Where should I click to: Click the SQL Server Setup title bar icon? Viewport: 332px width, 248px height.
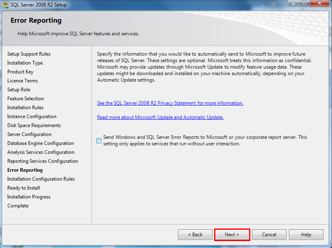(6, 4)
